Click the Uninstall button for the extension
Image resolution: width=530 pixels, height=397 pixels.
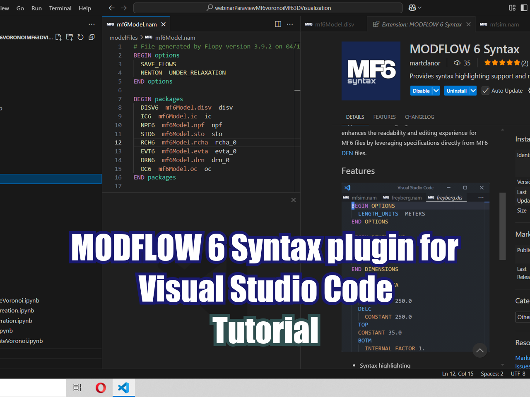(457, 91)
